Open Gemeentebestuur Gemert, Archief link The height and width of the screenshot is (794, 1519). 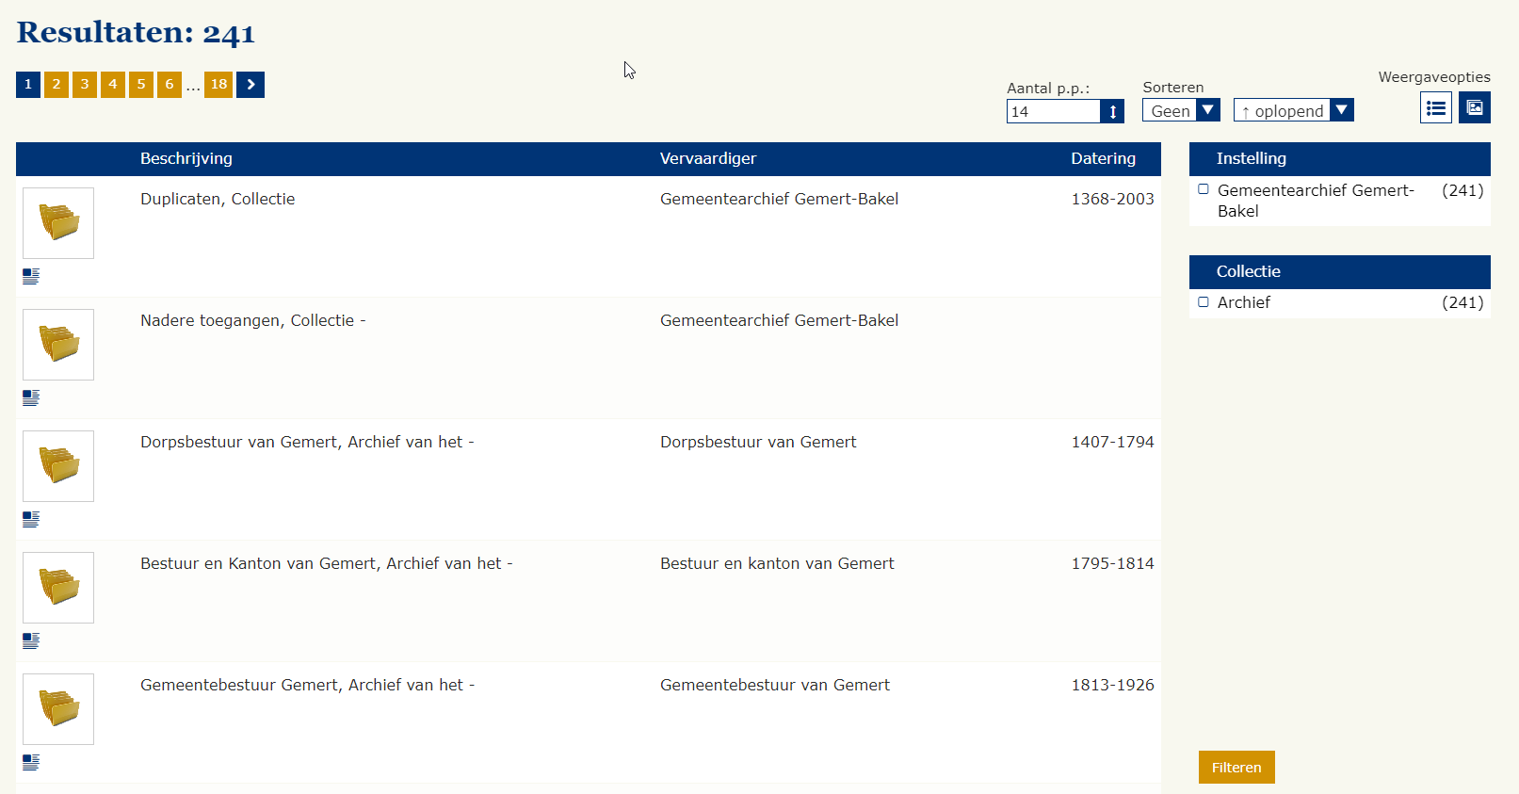pyautogui.click(x=308, y=685)
